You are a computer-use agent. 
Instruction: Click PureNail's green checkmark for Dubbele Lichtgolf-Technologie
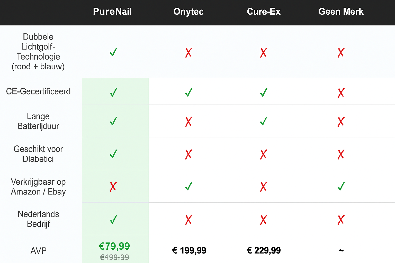113,52
